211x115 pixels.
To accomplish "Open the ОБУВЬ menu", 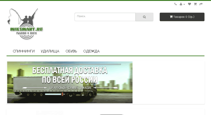I will pos(71,51).
